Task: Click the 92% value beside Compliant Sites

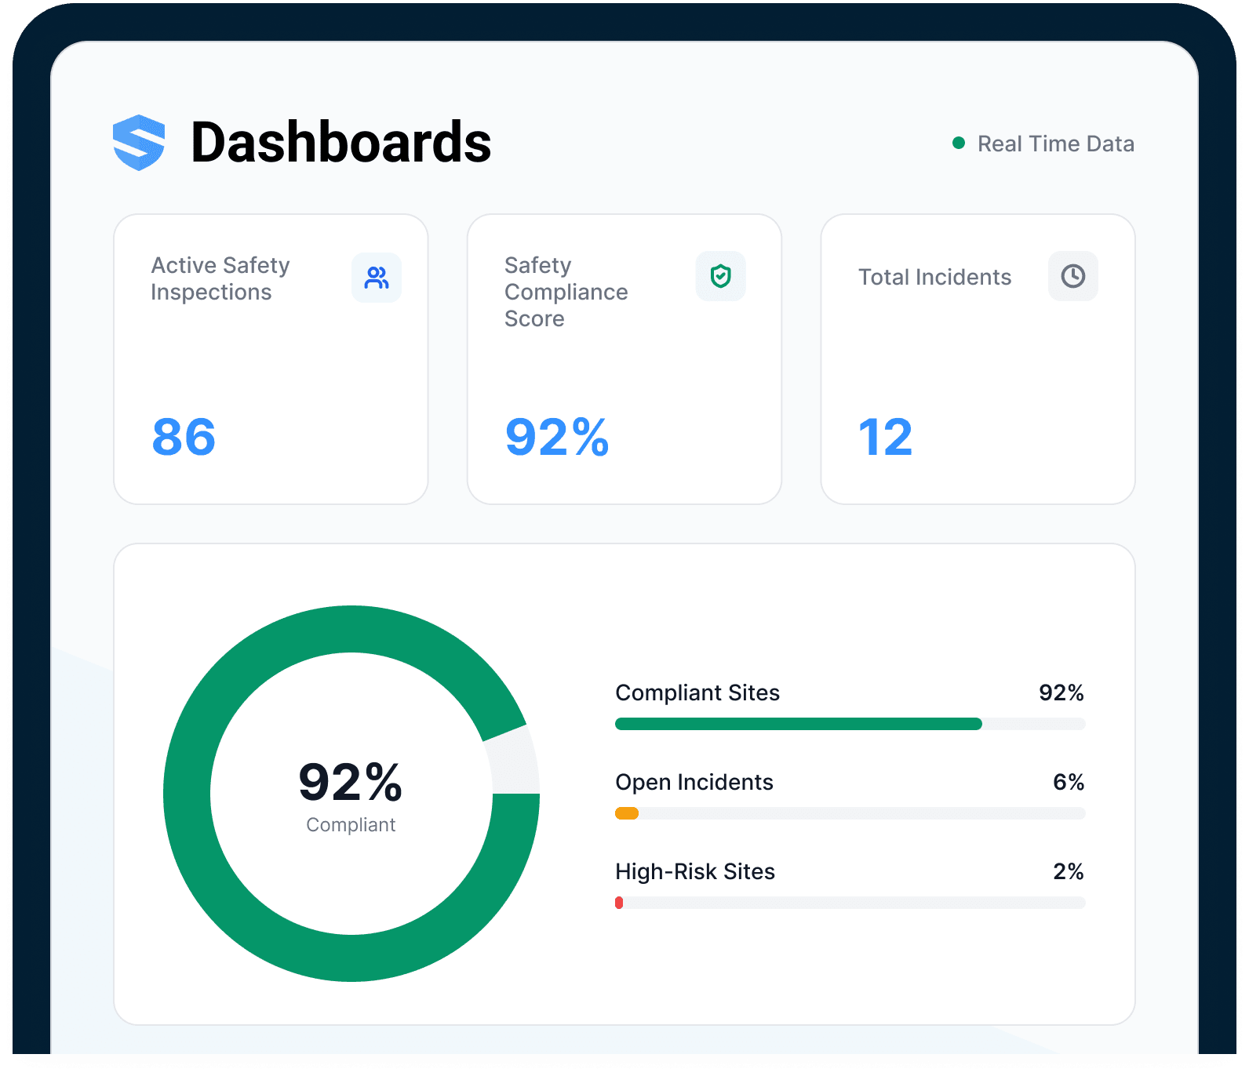Action: click(x=1061, y=692)
